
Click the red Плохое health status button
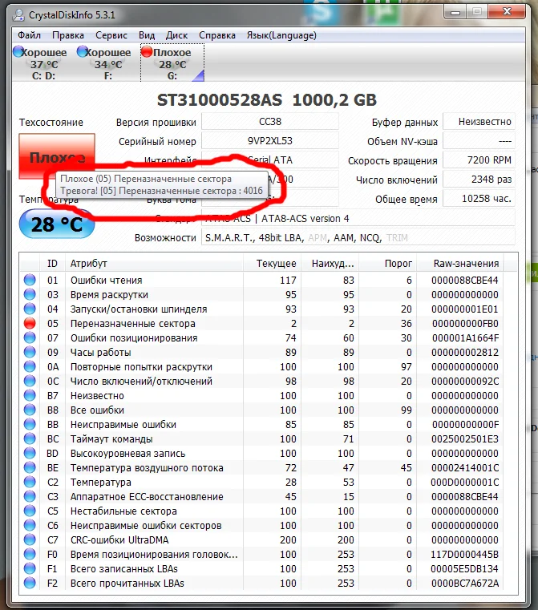[x=57, y=156]
